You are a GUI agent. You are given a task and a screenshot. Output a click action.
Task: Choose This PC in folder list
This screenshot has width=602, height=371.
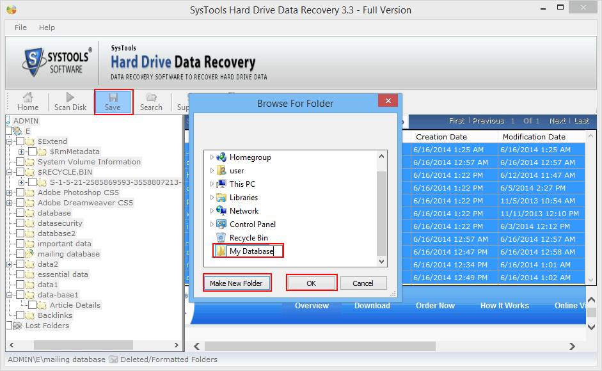pos(242,184)
